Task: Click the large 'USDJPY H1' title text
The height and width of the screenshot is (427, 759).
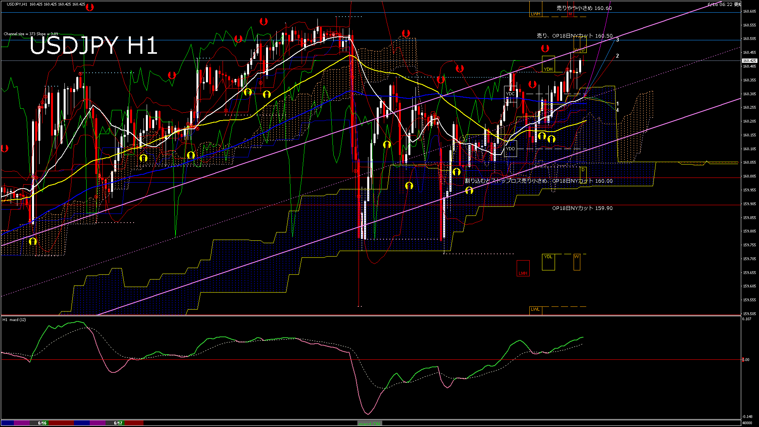Action: (93, 45)
